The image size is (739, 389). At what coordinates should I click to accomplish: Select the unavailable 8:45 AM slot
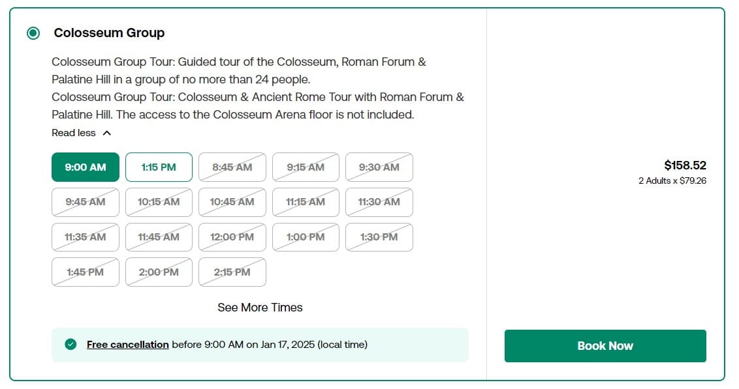pyautogui.click(x=232, y=167)
